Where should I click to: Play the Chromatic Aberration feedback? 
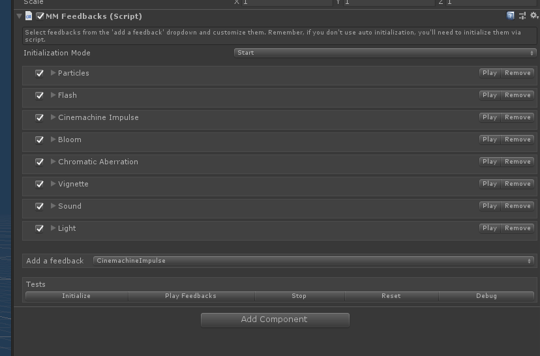coord(490,162)
